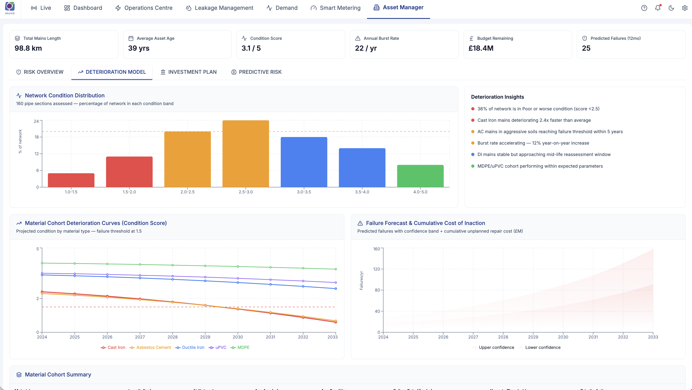Click the Live broadcast icon

34,8
